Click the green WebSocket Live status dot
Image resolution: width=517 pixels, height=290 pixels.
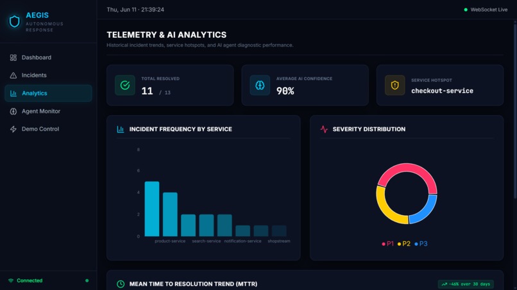(x=466, y=10)
